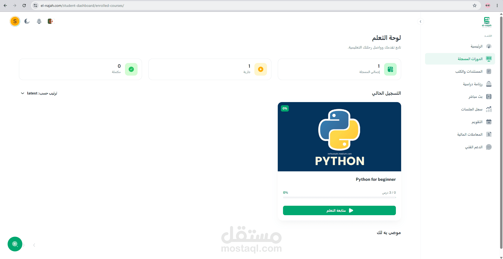Image resolution: width=503 pixels, height=259 pixels.
Task: Click the الدعم الفني support chat icon
Action: tap(489, 147)
